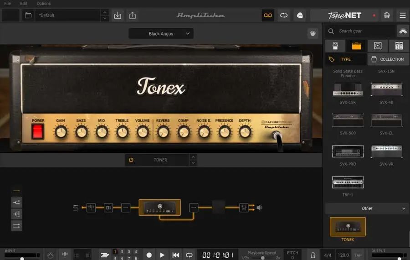This screenshot has height=260, width=410.
Task: Click the DI block in signal chain
Action: coord(108,208)
